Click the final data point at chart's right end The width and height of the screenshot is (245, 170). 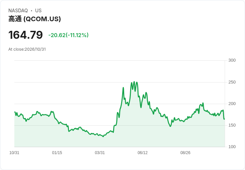[224, 119]
